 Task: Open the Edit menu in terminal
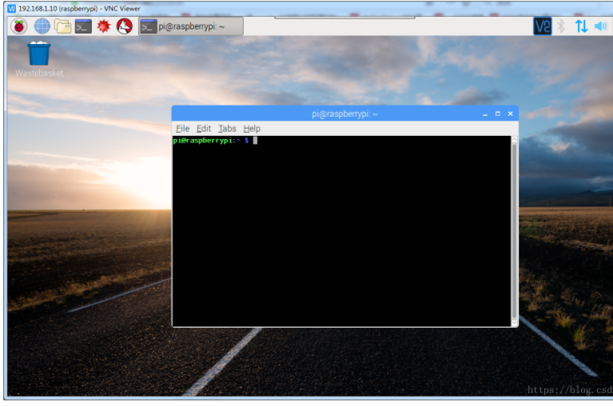pos(204,129)
